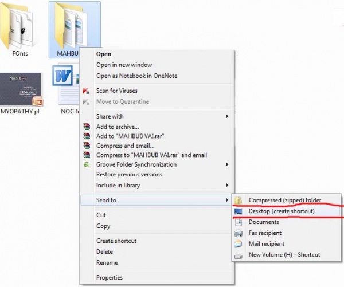Open Include in library menu item
The width and height of the screenshot is (344, 287).
[157, 185]
